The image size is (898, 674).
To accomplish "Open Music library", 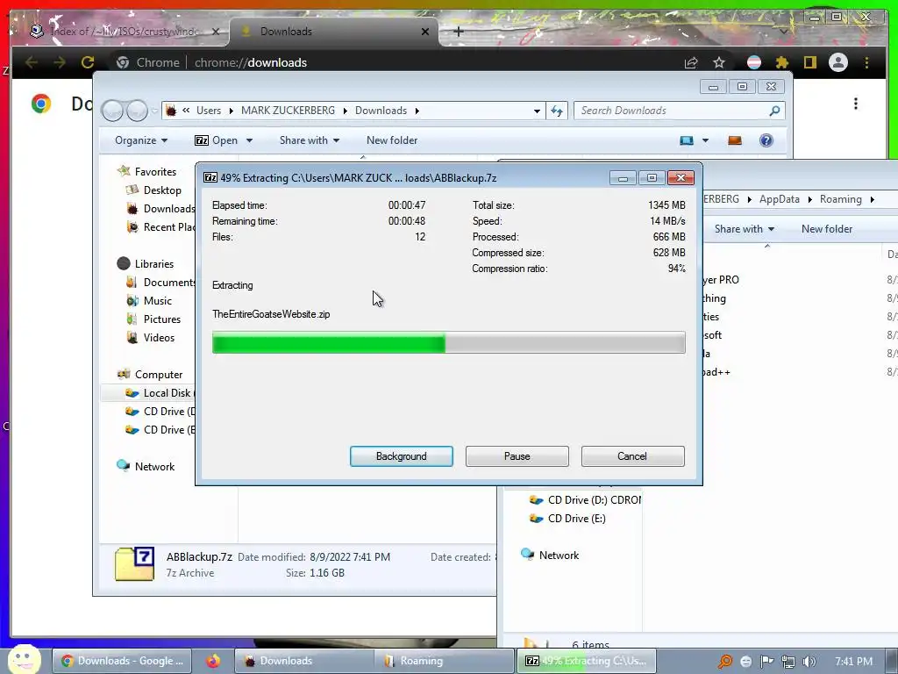I will pos(158,300).
